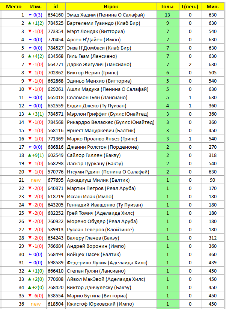The width and height of the screenshot is (226, 309).
Task: Click penalty goals cell 2 for Дарко Жигулич
Action: coord(190,65)
